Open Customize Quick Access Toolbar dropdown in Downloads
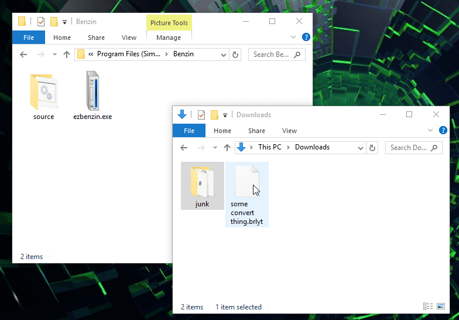The image size is (459, 320). pos(225,115)
